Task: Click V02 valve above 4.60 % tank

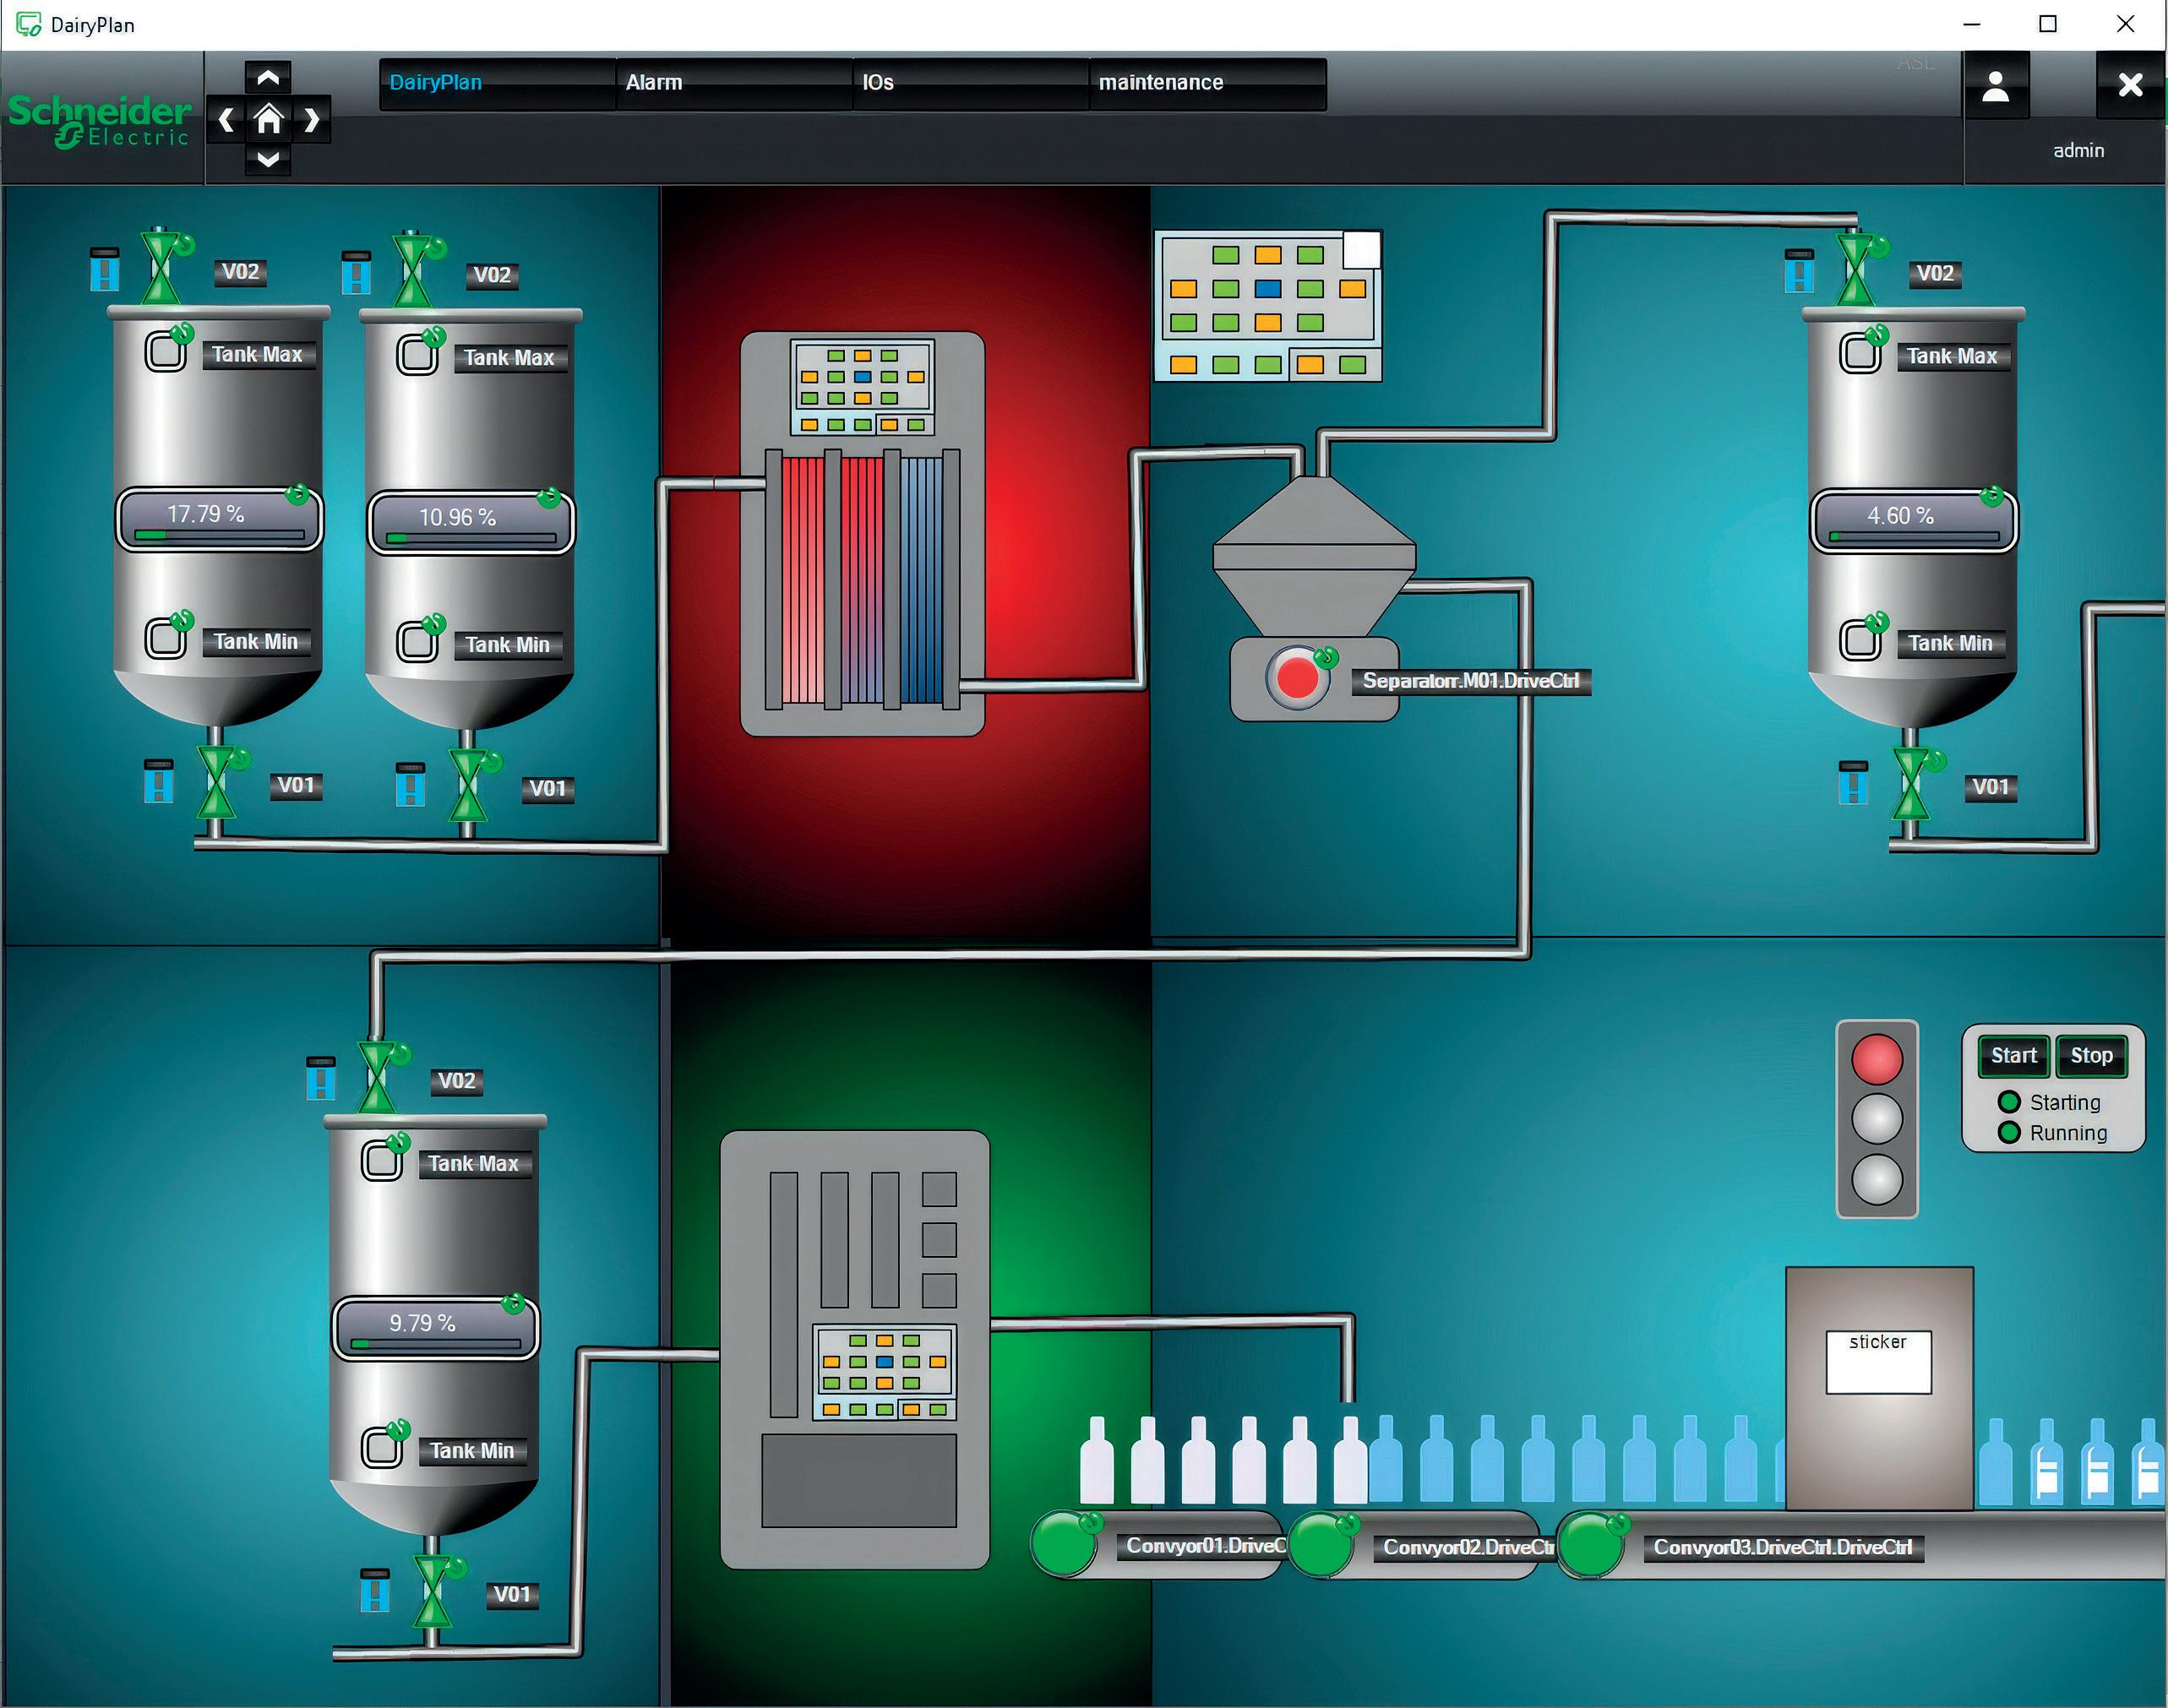Action: [x=1856, y=270]
